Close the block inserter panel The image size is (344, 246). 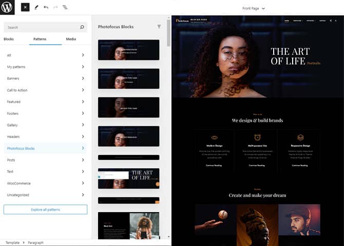(25, 8)
